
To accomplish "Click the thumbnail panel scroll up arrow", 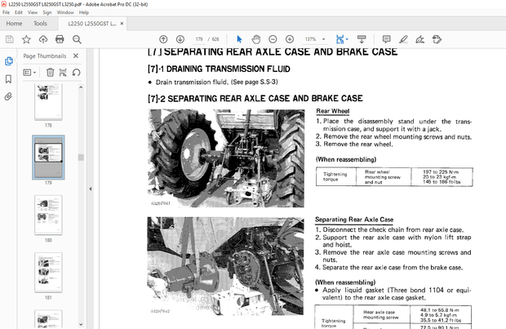I will (81, 87).
